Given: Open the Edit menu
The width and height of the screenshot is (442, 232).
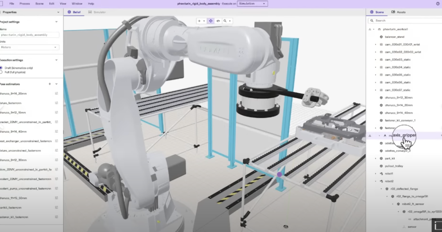Looking at the screenshot, I should 52,4.
